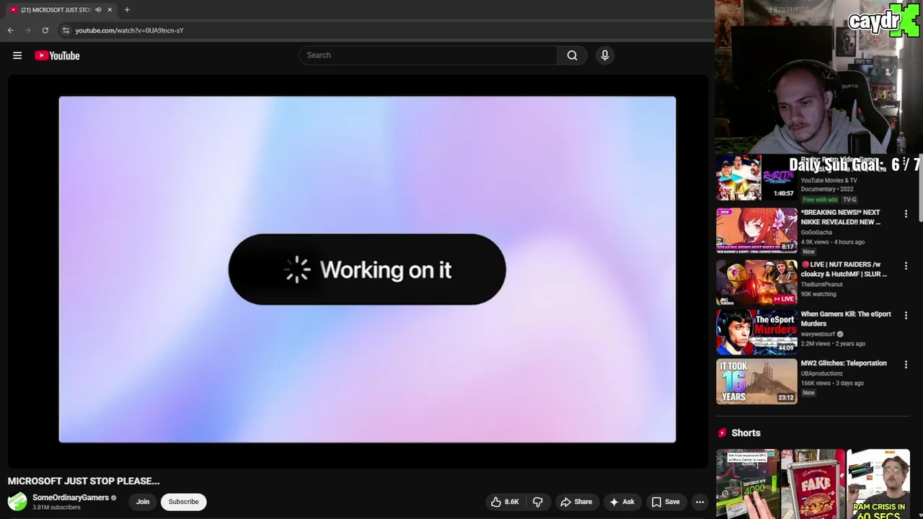Open SomeOrdinaryGamers channel name link

point(71,497)
